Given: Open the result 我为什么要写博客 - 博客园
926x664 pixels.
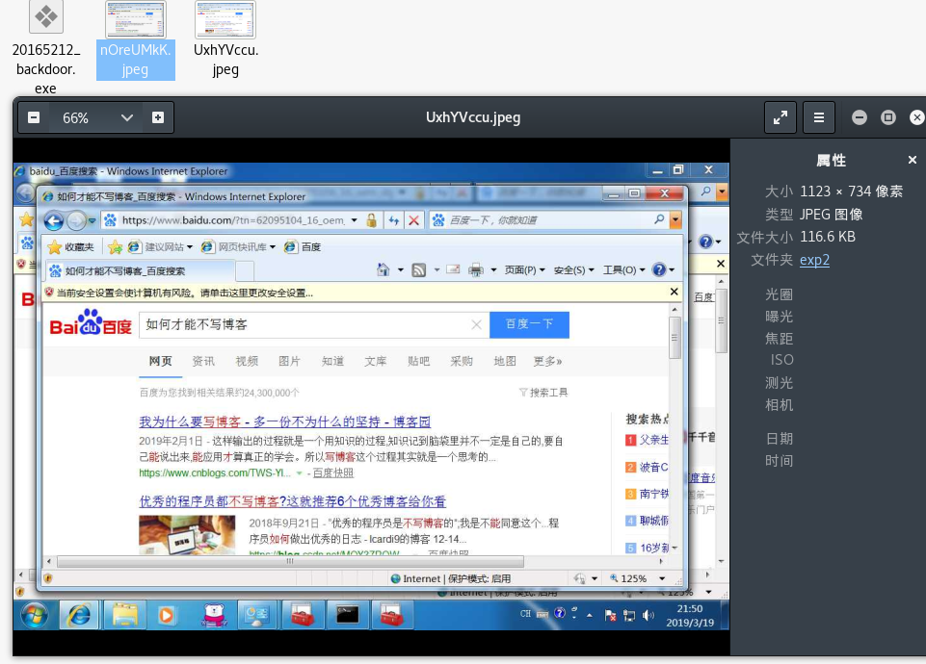Looking at the screenshot, I should [284, 422].
